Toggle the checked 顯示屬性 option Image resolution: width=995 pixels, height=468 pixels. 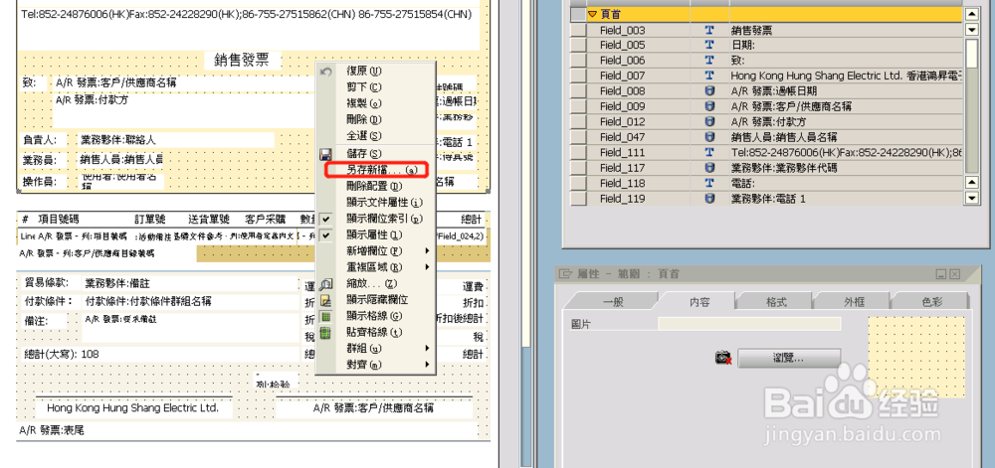[x=326, y=234]
